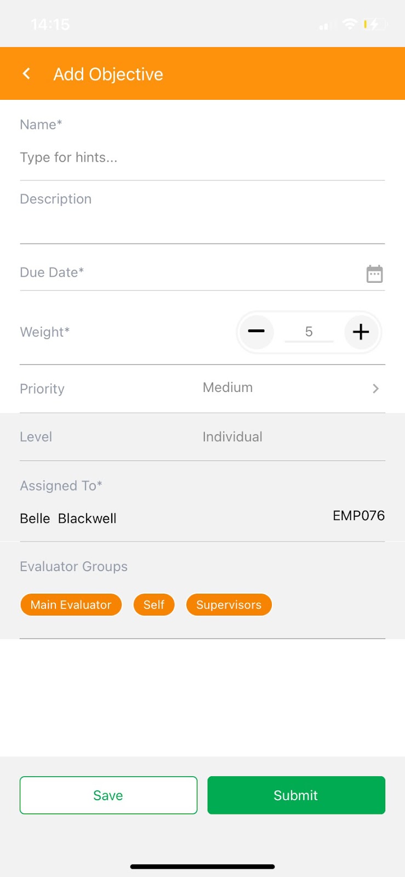Image resolution: width=405 pixels, height=877 pixels.
Task: Tap the back arrow to leave Add Objective
Action: coord(26,73)
